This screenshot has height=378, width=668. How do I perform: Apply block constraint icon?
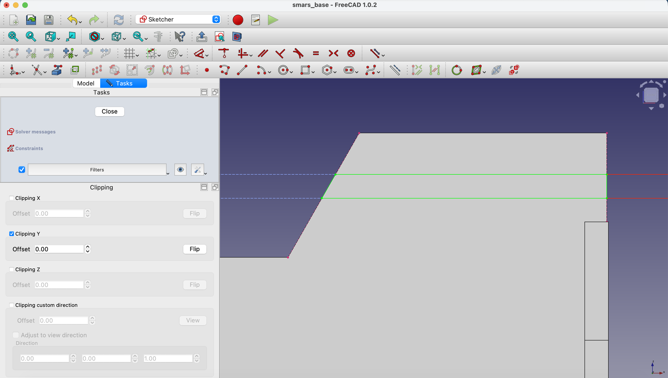coord(351,53)
